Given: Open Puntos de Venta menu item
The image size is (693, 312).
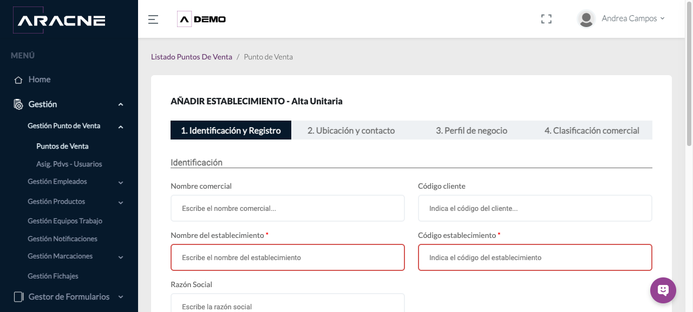Looking at the screenshot, I should (x=62, y=146).
